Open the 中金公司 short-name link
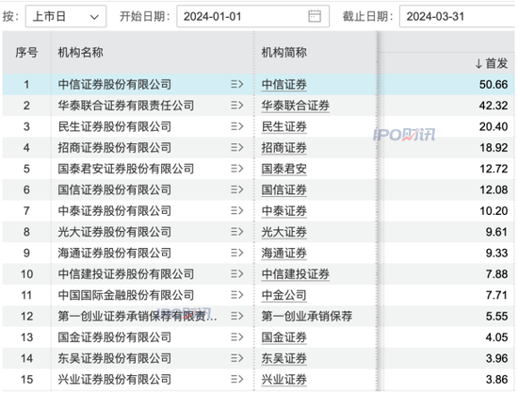Screen dimensions: 518x394 click(284, 295)
